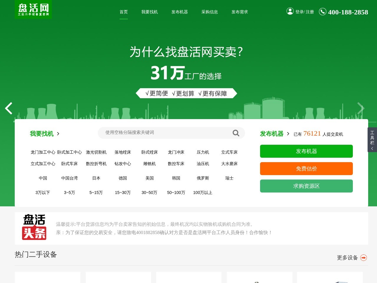Click the green 发布机器 button

point(306,151)
